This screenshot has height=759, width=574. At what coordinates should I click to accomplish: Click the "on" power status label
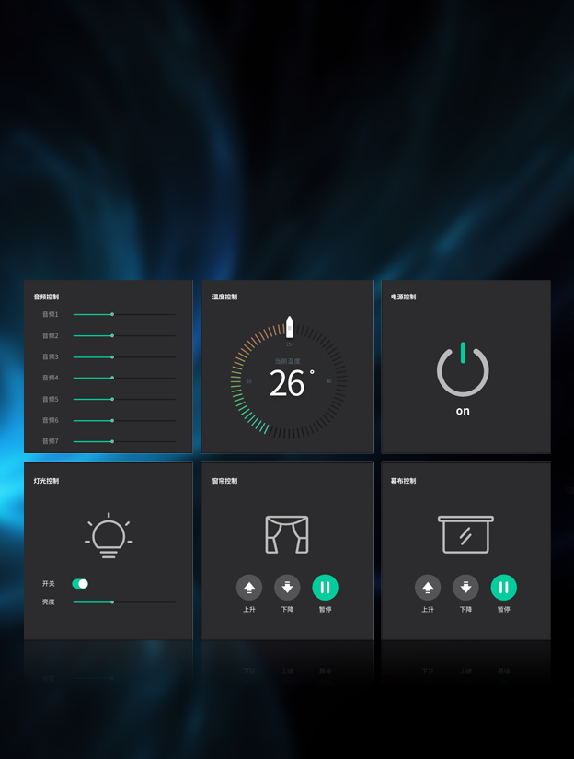pos(463,411)
